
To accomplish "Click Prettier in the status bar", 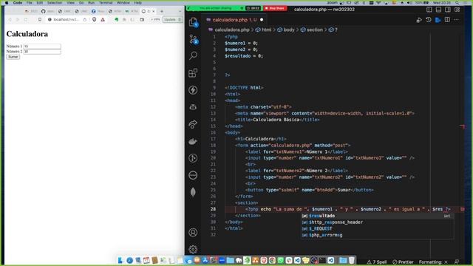I will (403, 262).
